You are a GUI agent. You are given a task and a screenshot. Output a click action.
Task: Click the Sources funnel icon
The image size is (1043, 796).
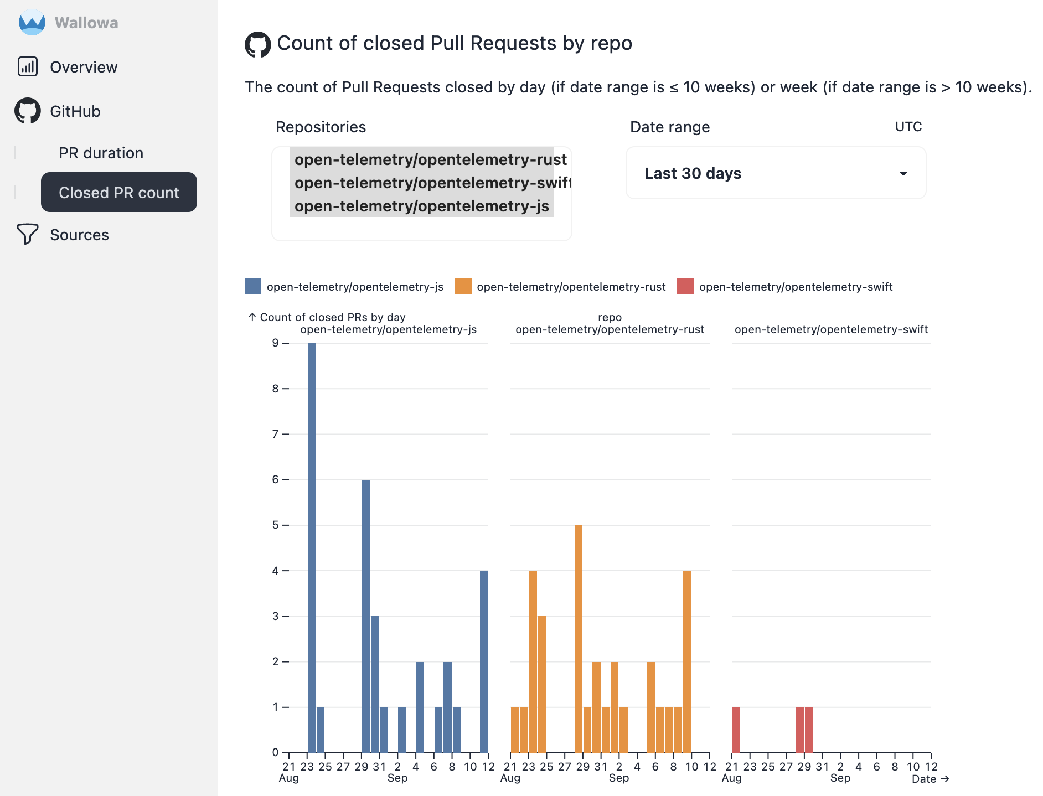[x=28, y=234]
